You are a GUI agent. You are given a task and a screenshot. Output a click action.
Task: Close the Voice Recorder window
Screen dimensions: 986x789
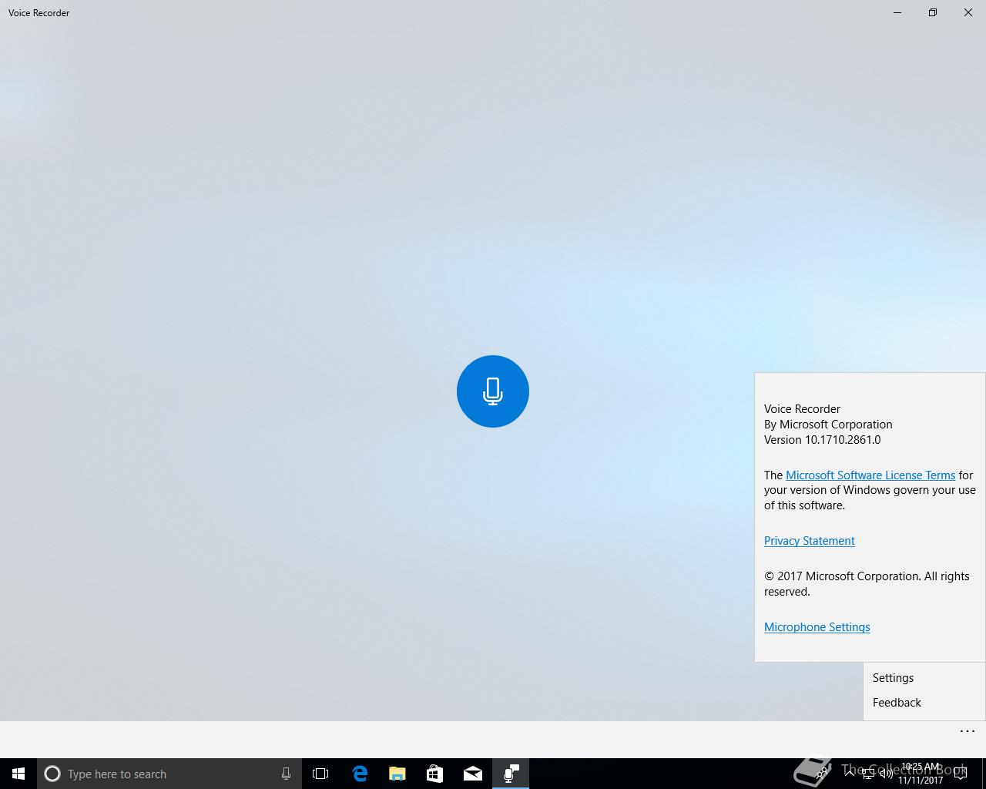click(x=968, y=12)
